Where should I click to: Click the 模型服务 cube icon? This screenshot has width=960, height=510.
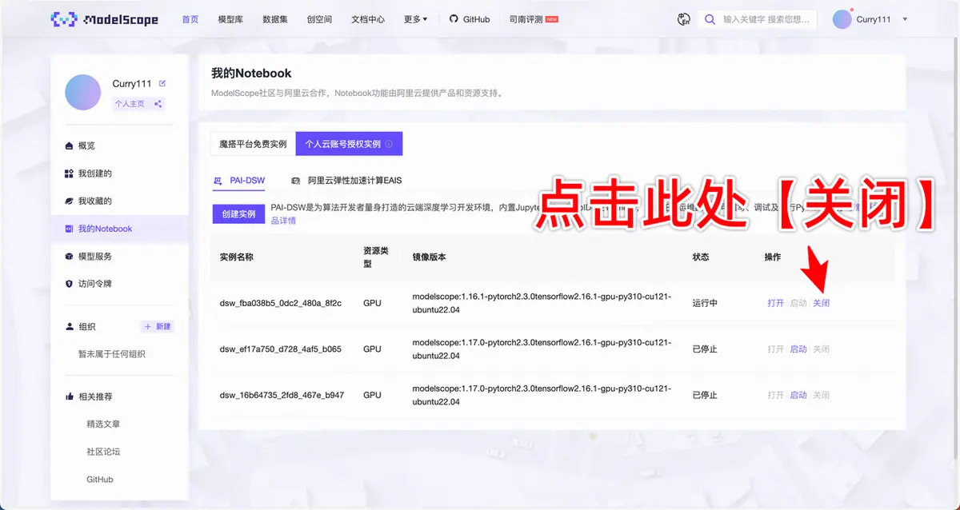69,257
